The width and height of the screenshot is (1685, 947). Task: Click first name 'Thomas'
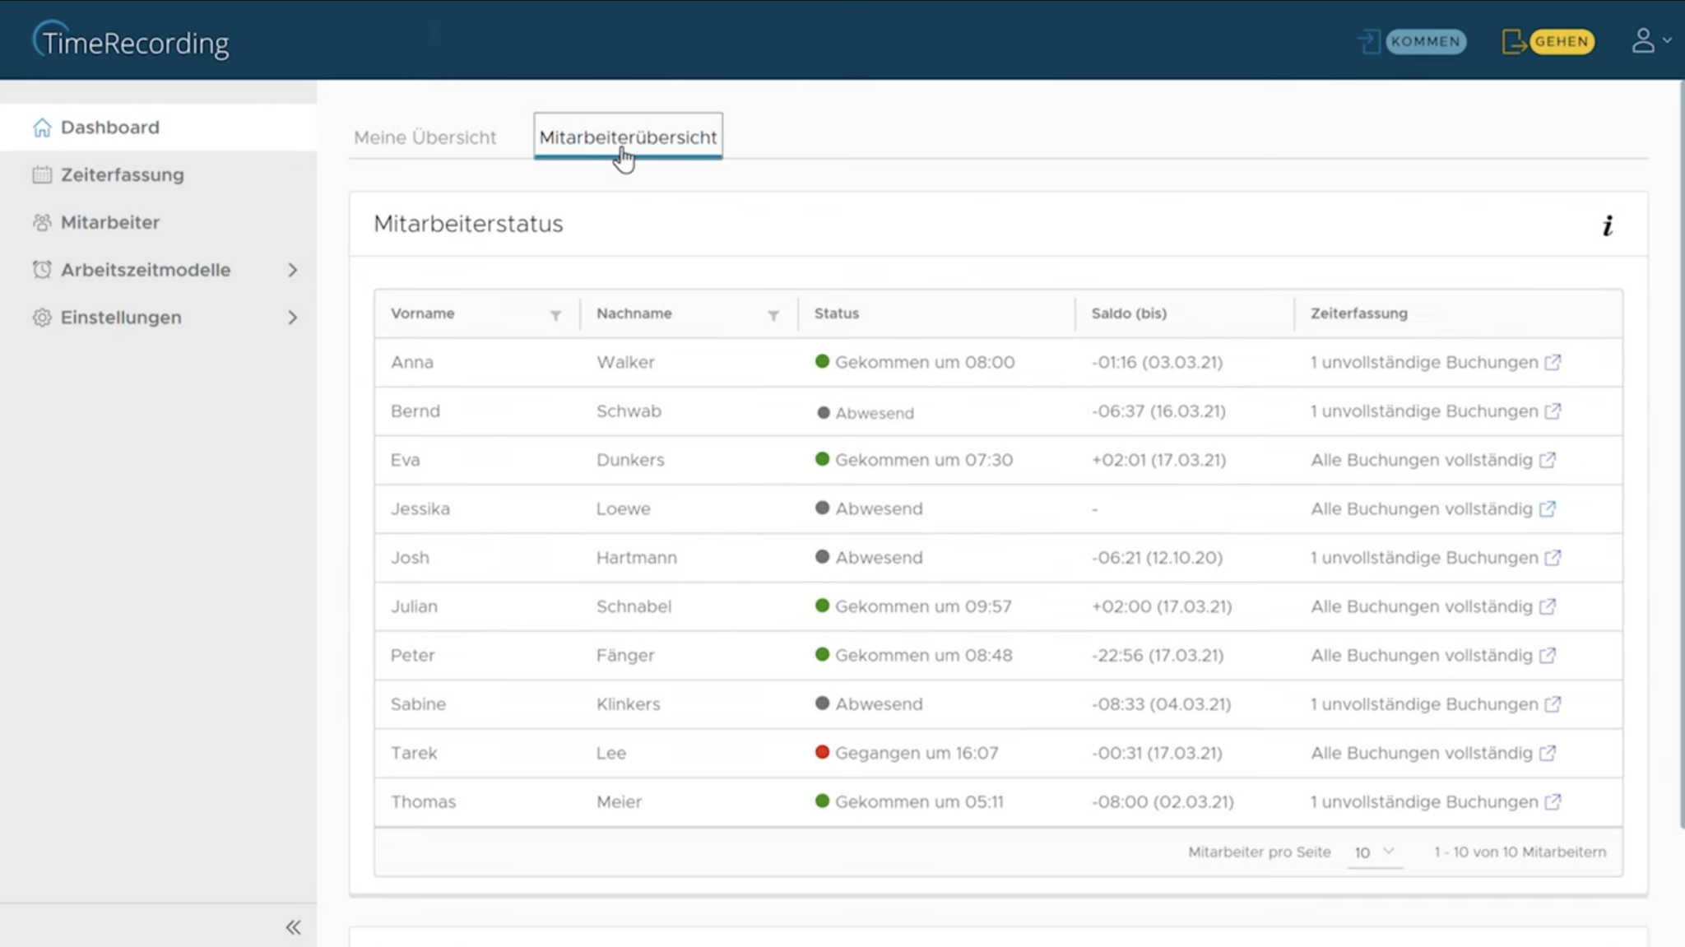click(x=423, y=801)
